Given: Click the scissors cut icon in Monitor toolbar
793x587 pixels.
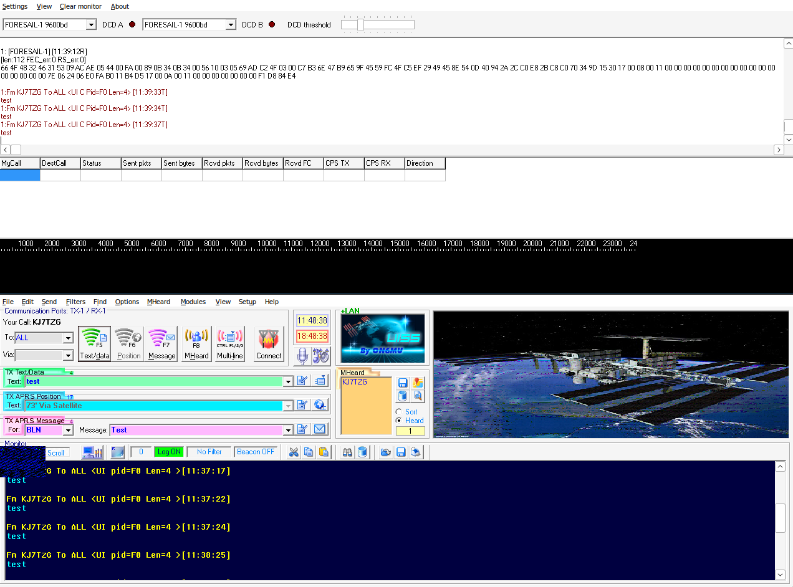Looking at the screenshot, I should point(293,452).
